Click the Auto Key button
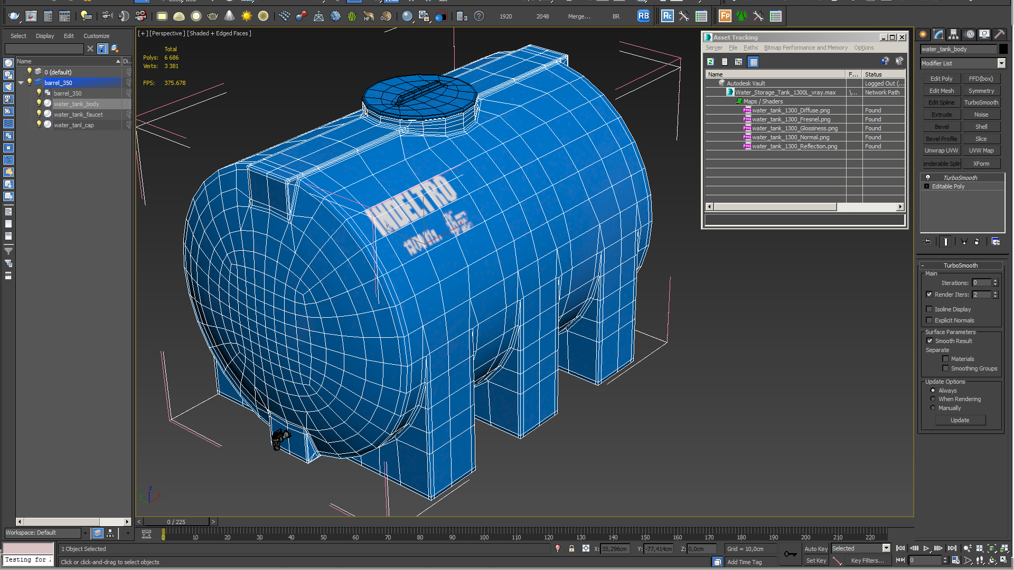1014x570 pixels. (x=816, y=549)
